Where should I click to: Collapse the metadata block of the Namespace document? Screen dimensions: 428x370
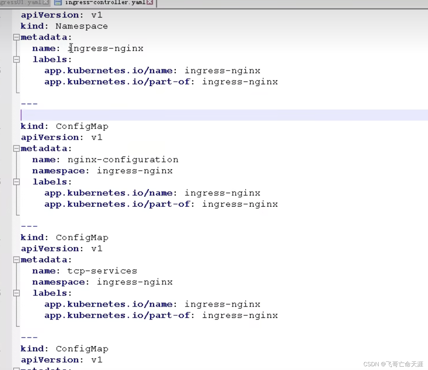click(x=17, y=37)
